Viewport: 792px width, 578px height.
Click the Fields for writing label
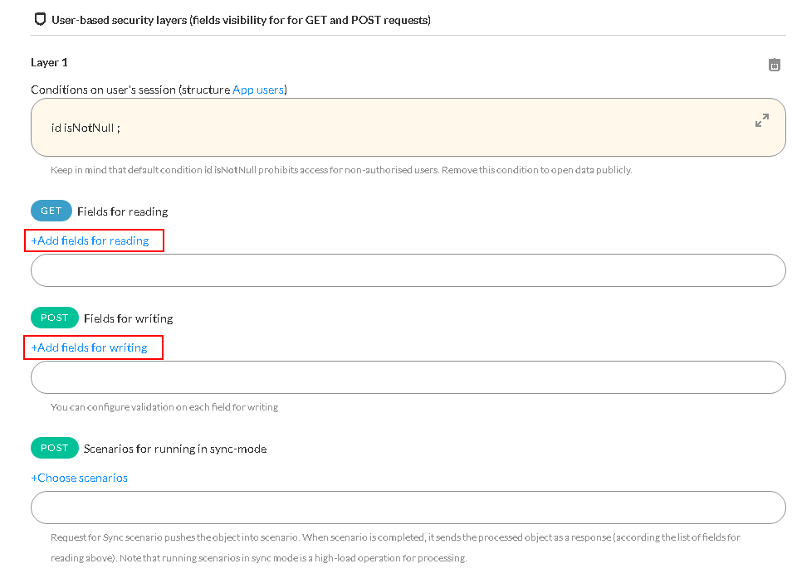[x=129, y=318]
